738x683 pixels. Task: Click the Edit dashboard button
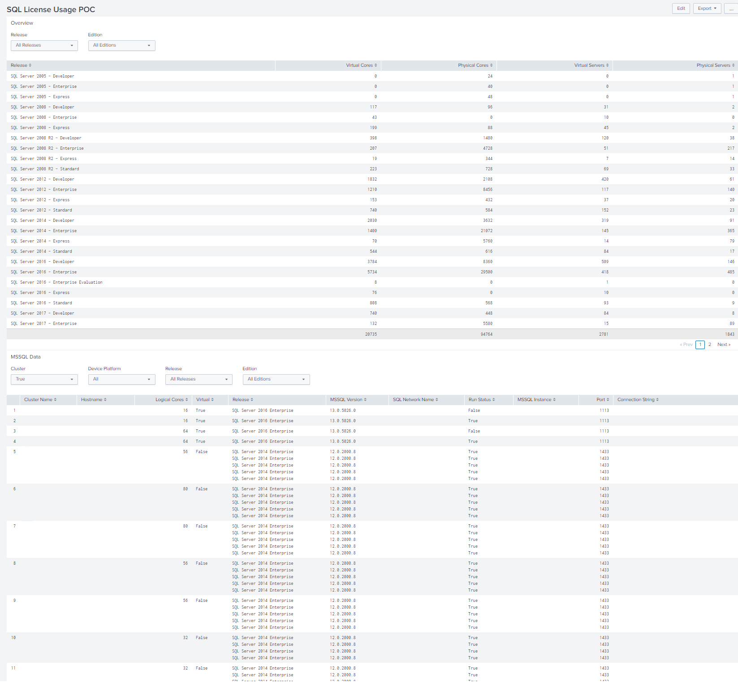pos(681,9)
